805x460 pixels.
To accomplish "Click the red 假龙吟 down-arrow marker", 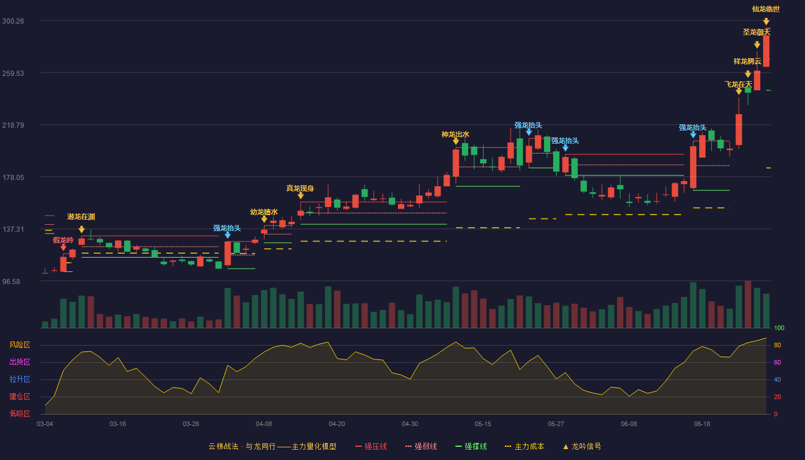I will (x=63, y=247).
